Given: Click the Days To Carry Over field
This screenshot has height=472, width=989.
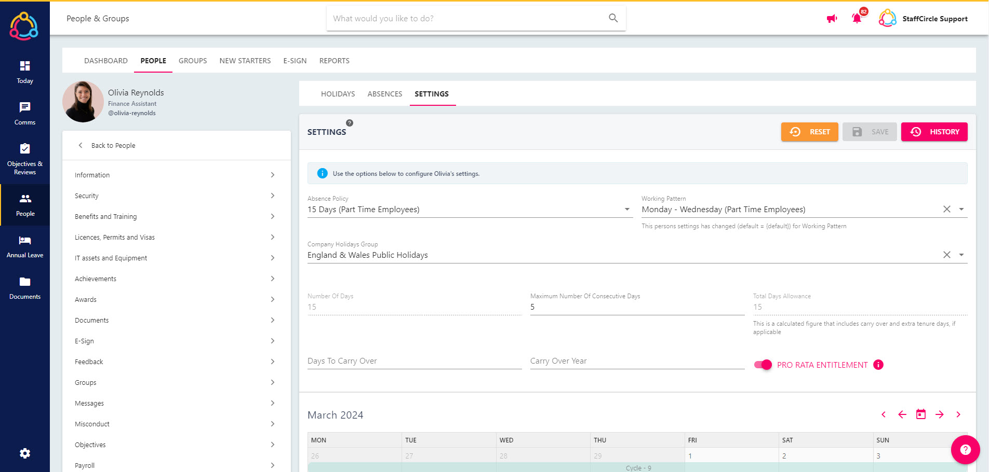Looking at the screenshot, I should (x=415, y=361).
